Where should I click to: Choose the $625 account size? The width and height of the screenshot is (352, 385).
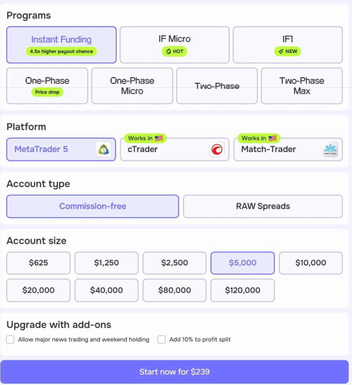pos(38,263)
